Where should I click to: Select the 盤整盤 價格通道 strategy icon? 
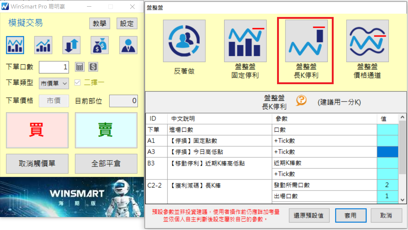[x=367, y=41]
